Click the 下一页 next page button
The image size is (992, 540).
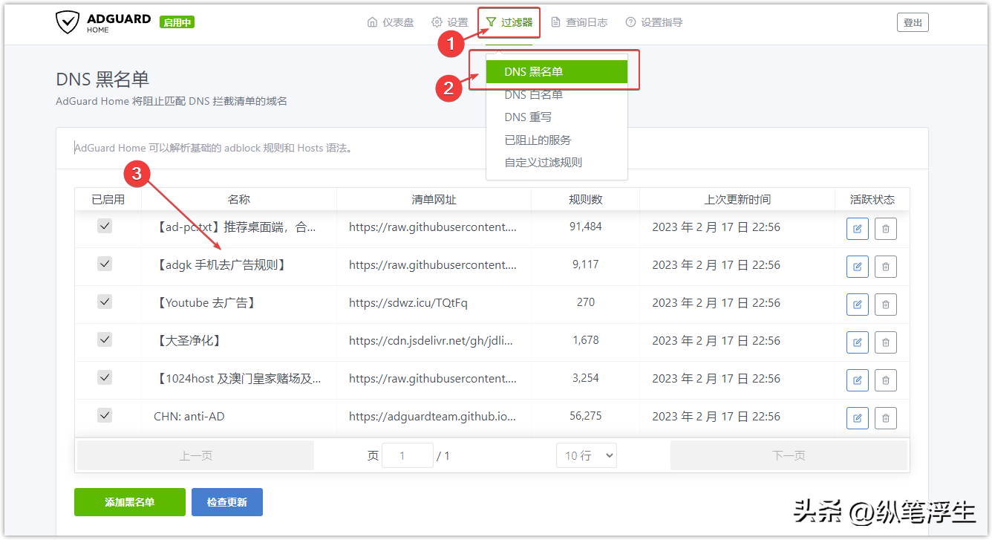[789, 455]
